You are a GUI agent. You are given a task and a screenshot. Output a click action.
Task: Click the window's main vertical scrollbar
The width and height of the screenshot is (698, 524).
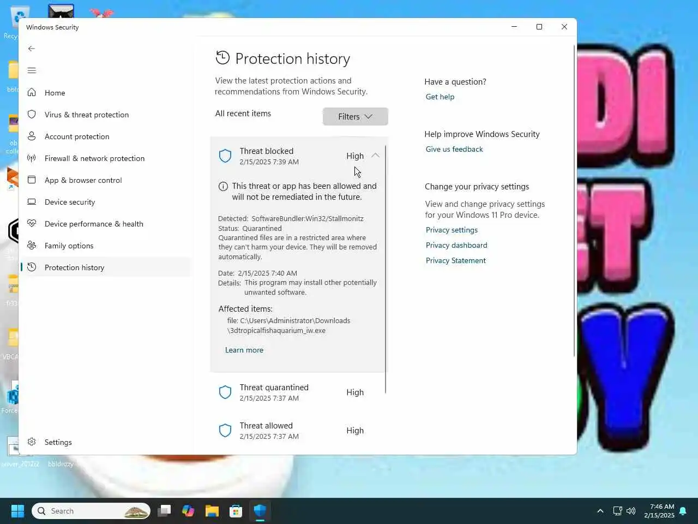574,201
